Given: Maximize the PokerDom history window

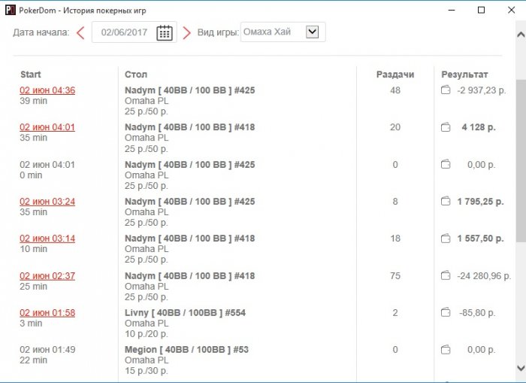Looking at the screenshot, I should pyautogui.click(x=481, y=10).
